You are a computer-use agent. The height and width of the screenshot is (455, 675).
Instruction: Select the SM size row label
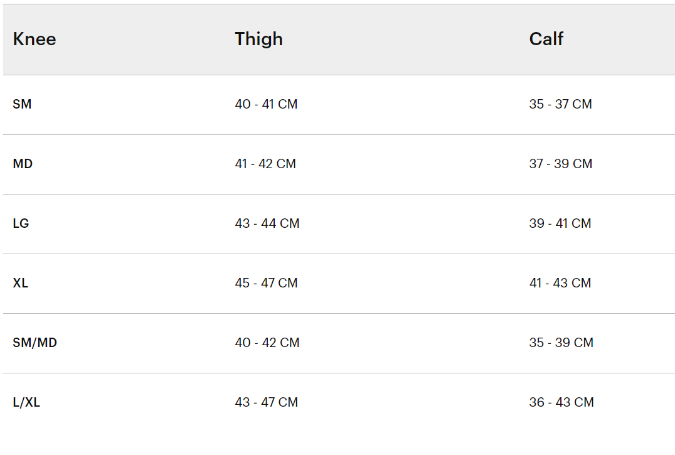[x=22, y=104]
